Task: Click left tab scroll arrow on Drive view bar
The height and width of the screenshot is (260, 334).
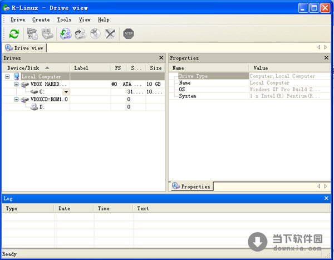Action: pyautogui.click(x=318, y=47)
